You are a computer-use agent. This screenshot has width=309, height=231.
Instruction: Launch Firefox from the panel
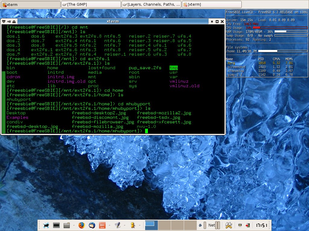(x=81, y=225)
